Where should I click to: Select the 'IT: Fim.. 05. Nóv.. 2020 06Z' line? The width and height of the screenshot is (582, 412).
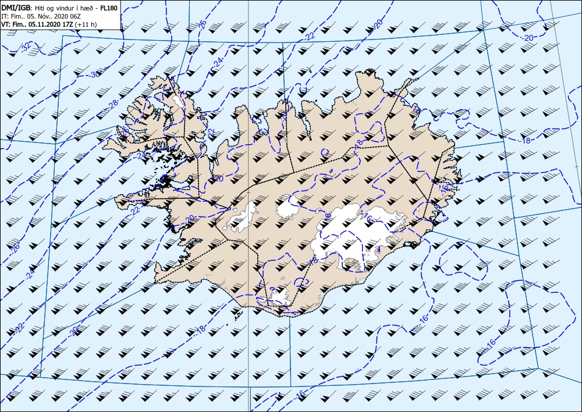coord(41,16)
